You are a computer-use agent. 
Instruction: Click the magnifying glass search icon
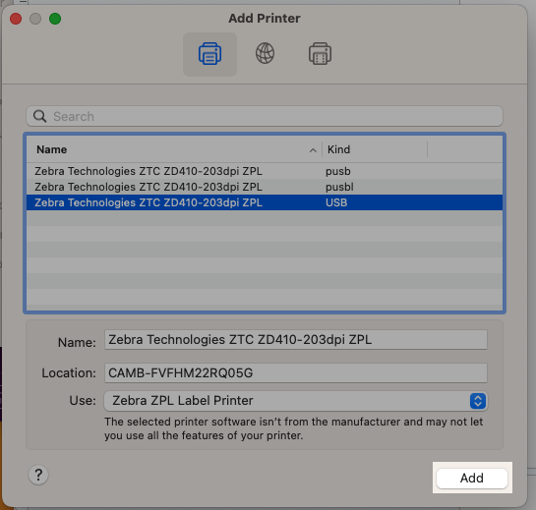39,116
